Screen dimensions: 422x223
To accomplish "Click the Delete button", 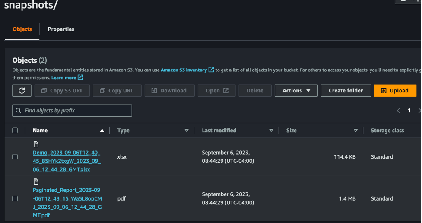I will (255, 91).
